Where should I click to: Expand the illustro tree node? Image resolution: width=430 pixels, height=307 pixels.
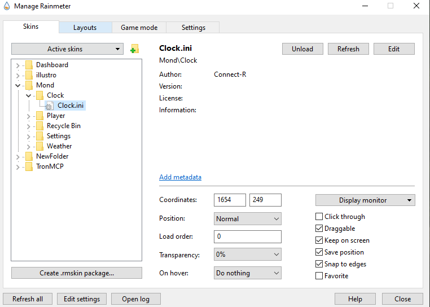pos(18,76)
